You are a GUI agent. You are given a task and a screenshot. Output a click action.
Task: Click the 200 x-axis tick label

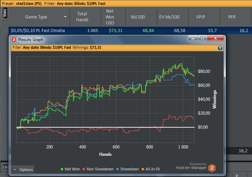50,147
